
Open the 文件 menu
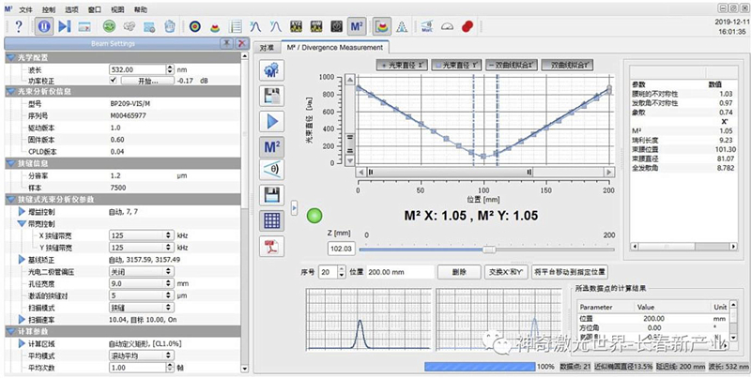click(x=25, y=8)
